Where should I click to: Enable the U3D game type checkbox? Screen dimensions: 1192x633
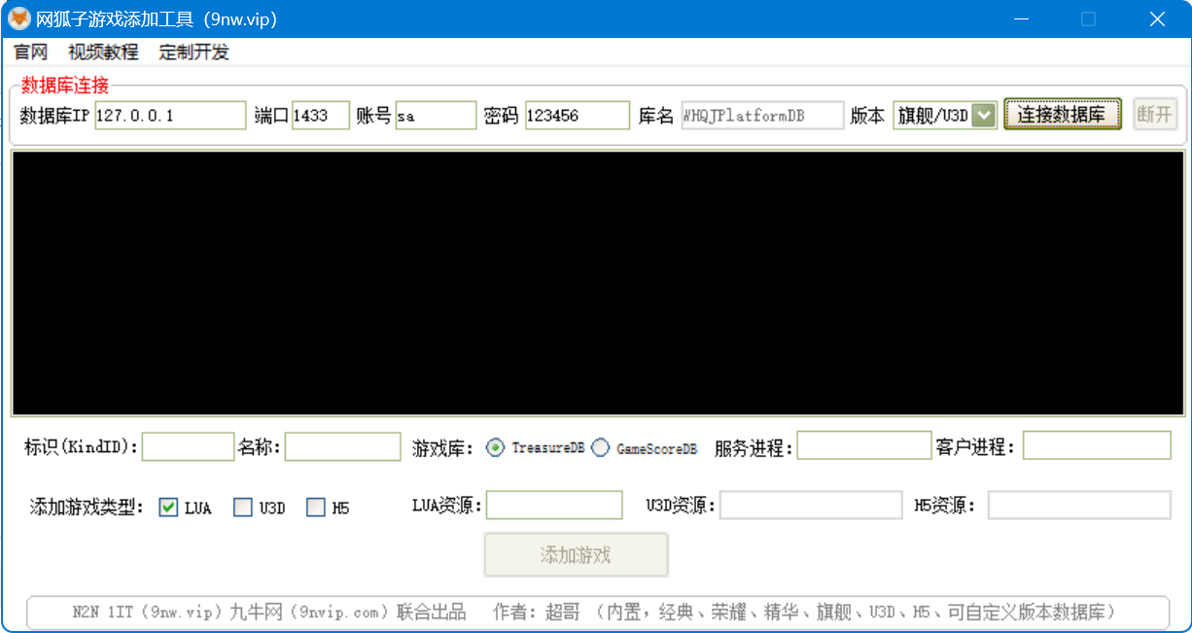[243, 507]
